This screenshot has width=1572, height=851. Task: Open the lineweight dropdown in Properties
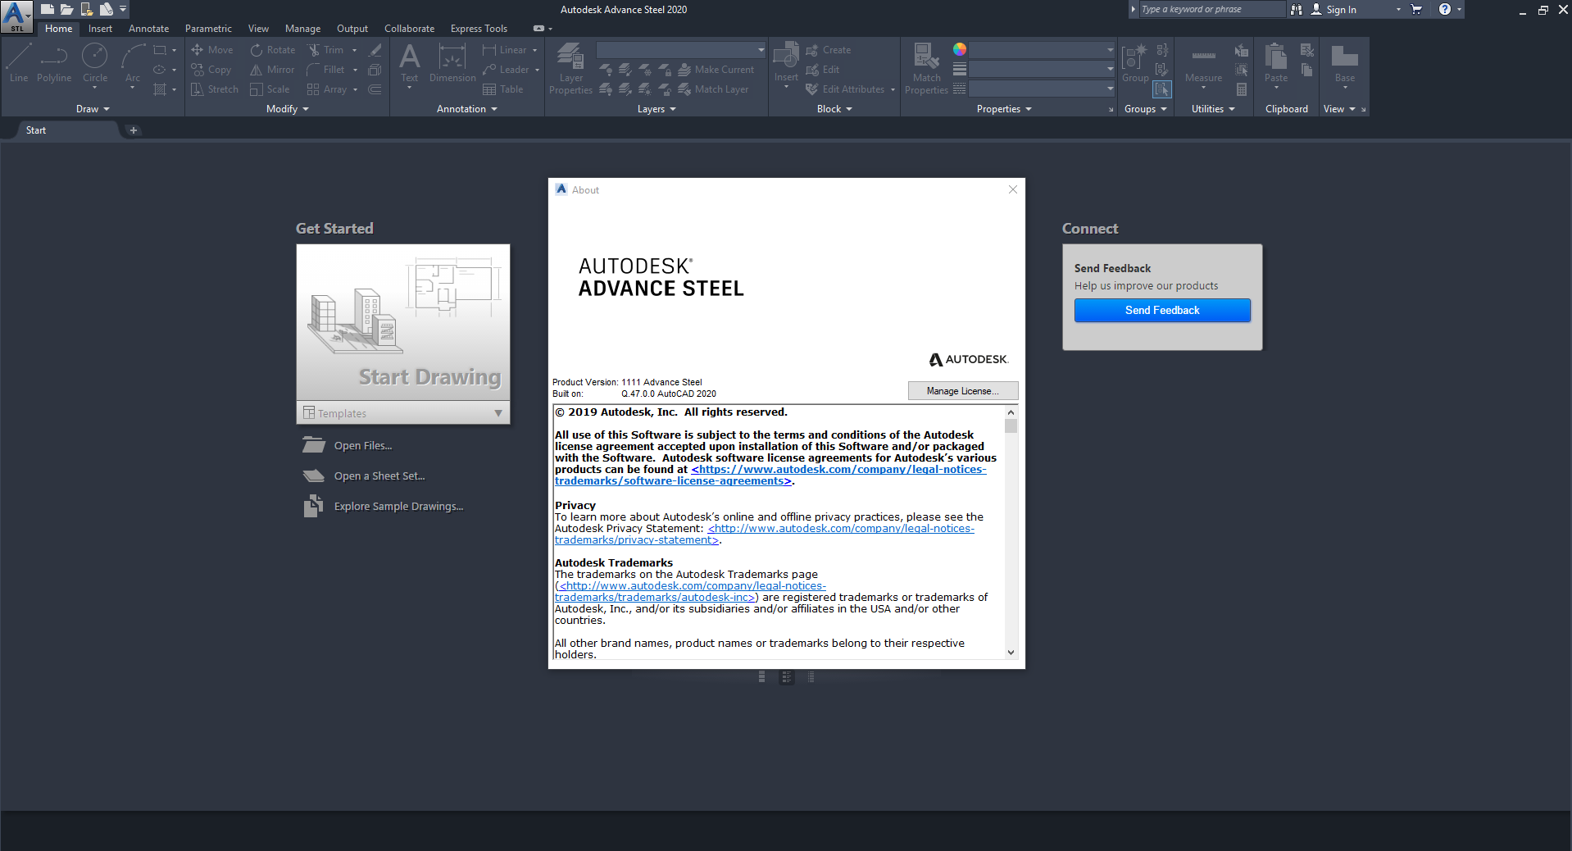point(1043,69)
